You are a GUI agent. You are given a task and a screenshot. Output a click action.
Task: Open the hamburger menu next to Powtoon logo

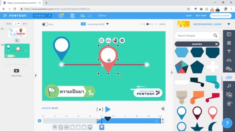[5, 15]
